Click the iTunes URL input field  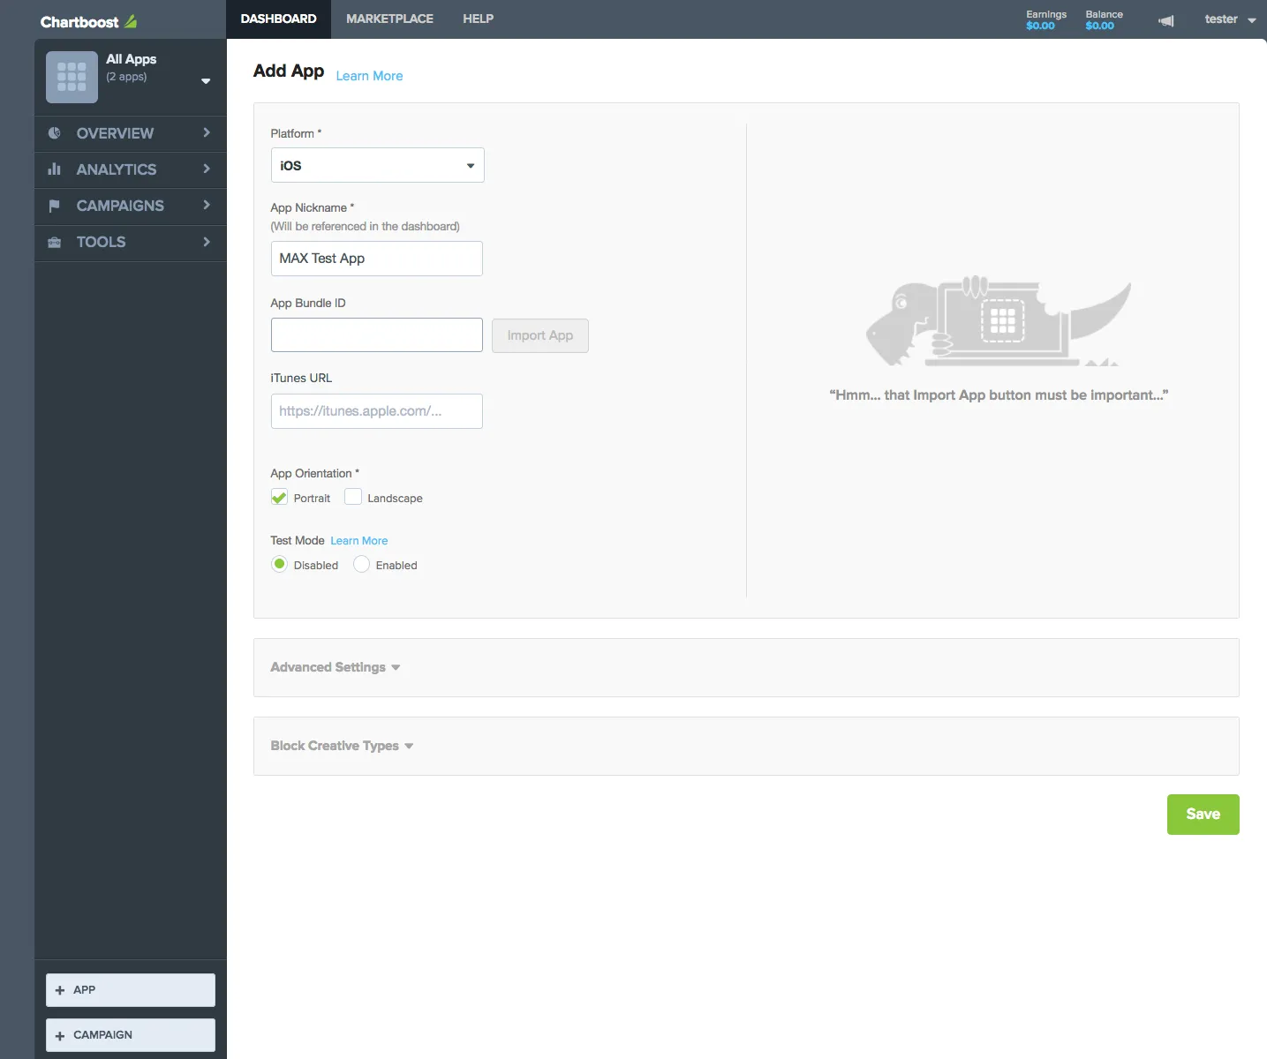377,411
